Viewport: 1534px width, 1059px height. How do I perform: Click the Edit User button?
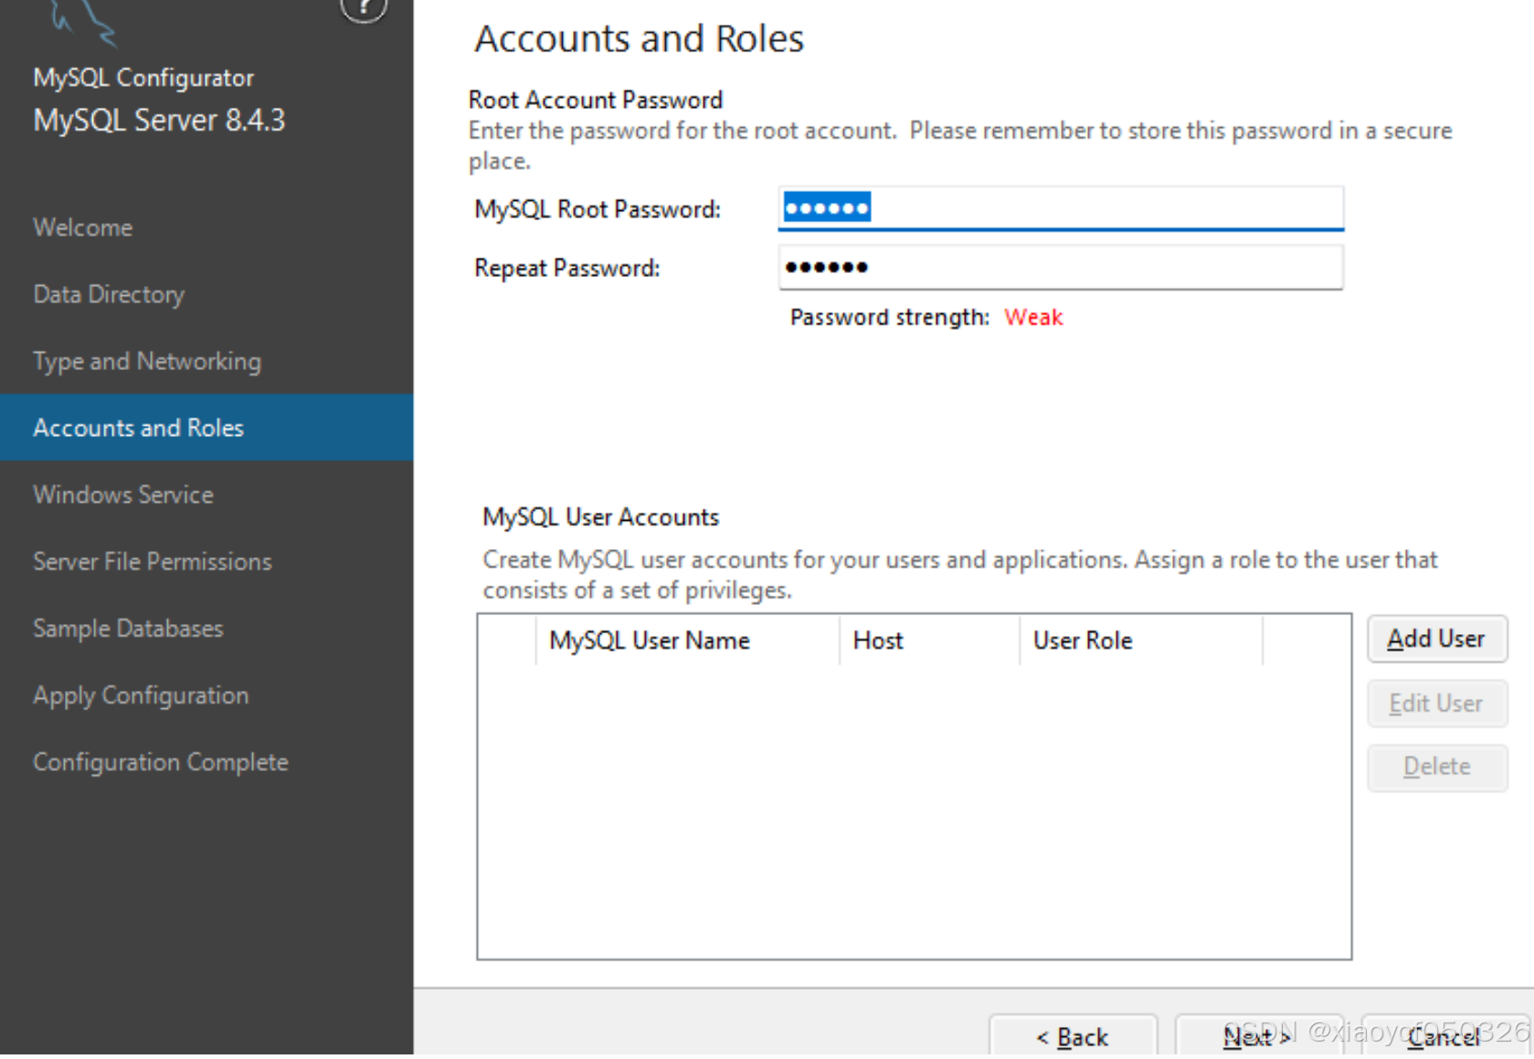[x=1437, y=704]
